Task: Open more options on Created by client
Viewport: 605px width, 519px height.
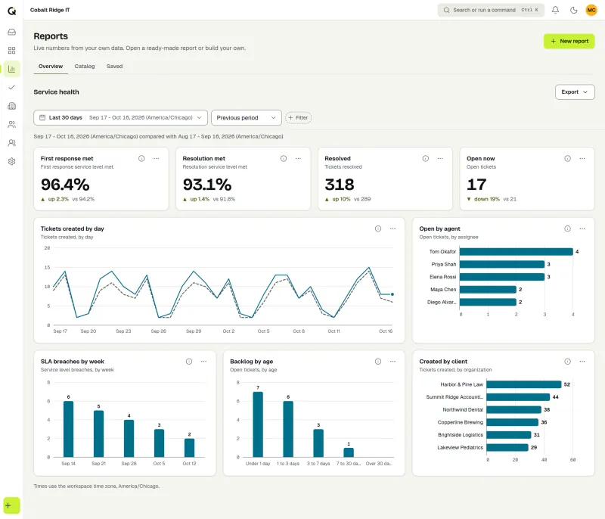Action: pyautogui.click(x=582, y=362)
